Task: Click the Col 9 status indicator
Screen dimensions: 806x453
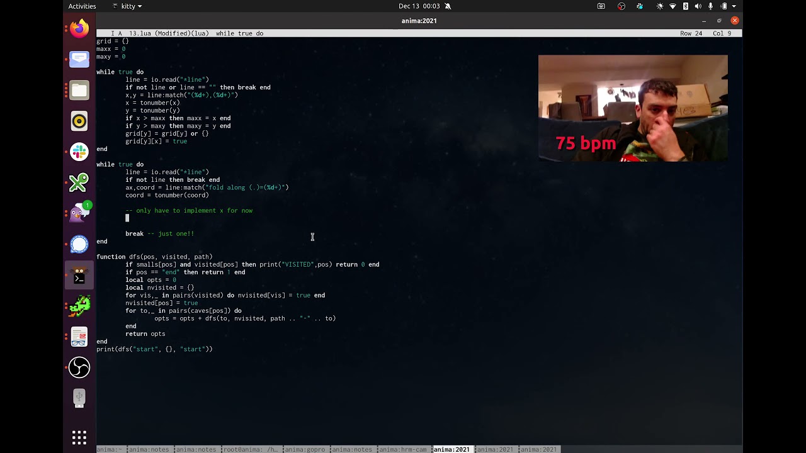Action: 722,33
